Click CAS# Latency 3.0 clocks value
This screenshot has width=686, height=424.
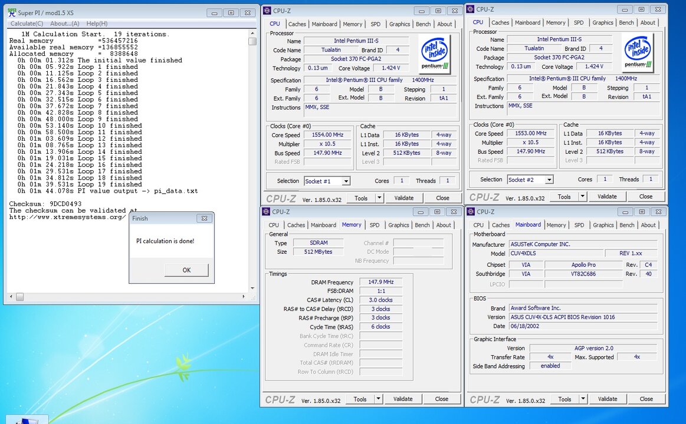point(380,300)
